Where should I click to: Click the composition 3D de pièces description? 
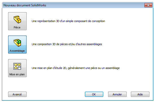coord(67,44)
